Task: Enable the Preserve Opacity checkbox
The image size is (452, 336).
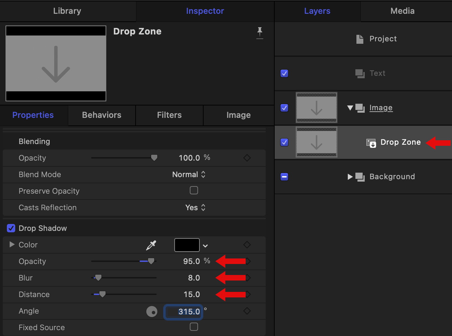Action: click(194, 190)
